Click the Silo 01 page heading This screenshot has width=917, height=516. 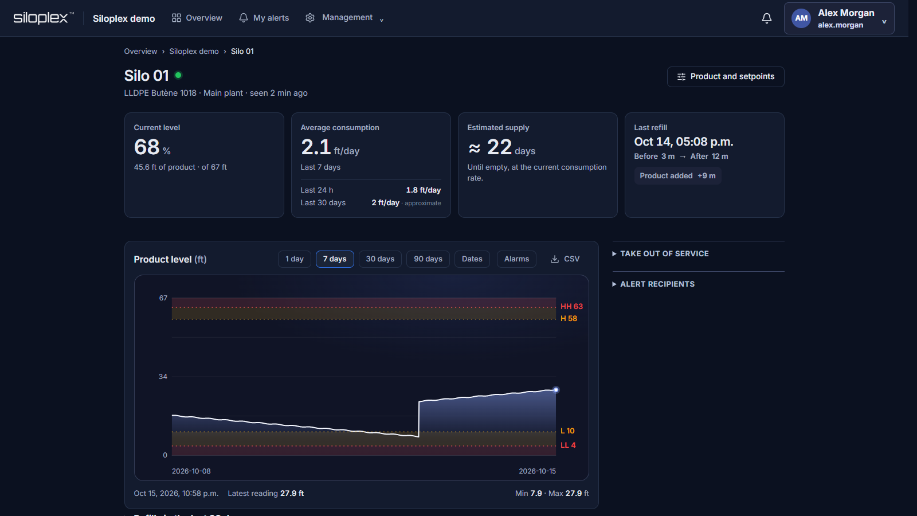click(x=147, y=76)
